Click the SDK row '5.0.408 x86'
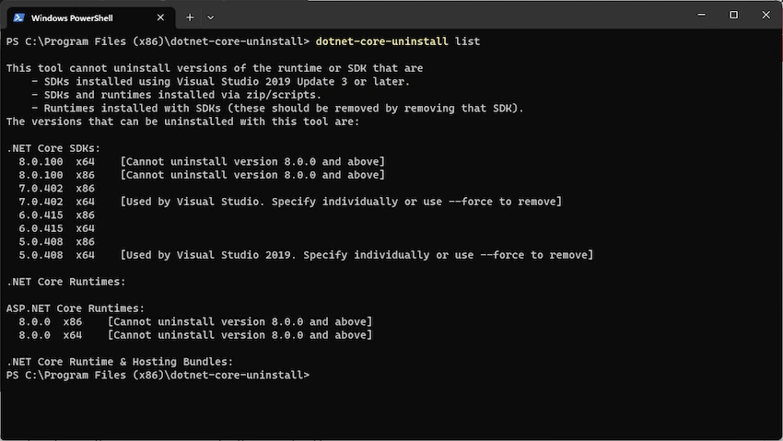The width and height of the screenshot is (783, 441). click(x=57, y=242)
